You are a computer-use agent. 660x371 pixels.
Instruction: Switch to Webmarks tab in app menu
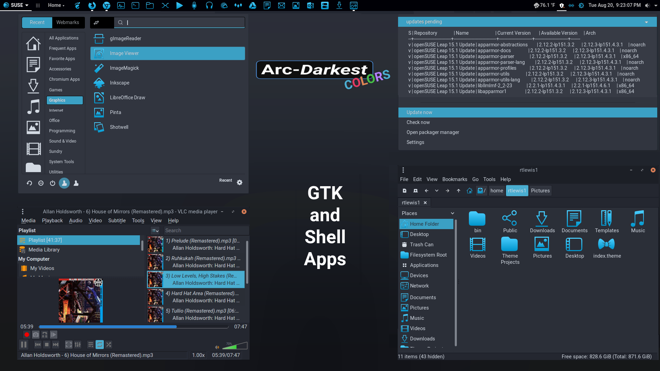click(68, 22)
